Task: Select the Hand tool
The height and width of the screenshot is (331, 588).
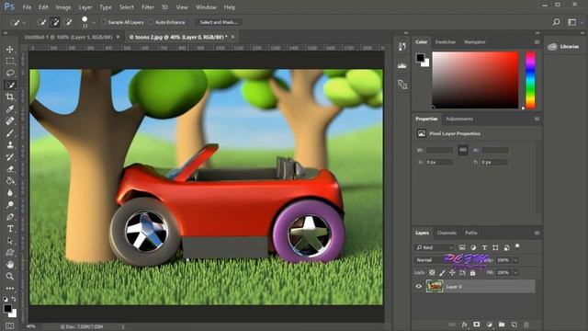Action: [10, 265]
